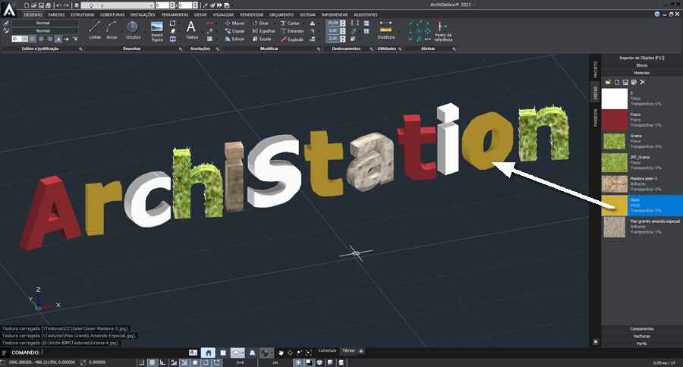Toggle ortho mode in status bar
683x367 pixels.
click(162, 362)
